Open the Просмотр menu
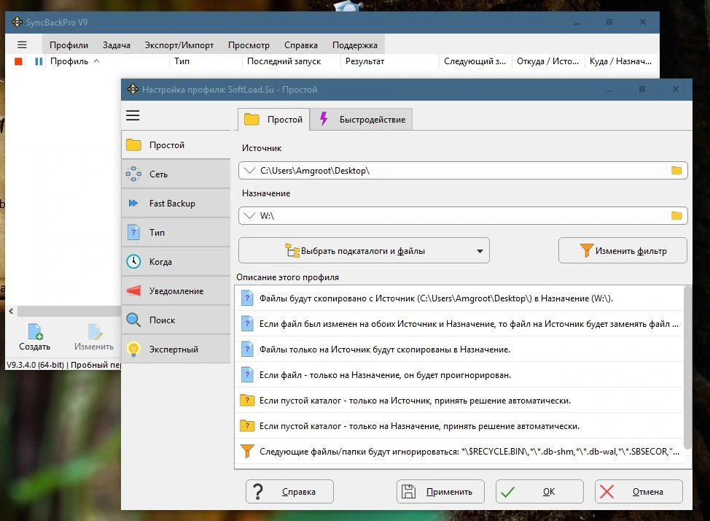The image size is (710, 521). 249,45
